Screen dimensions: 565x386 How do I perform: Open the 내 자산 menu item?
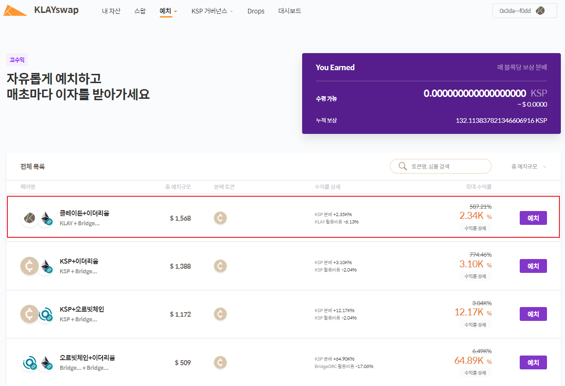111,11
